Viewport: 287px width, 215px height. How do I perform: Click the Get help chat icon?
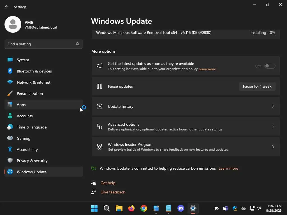click(94, 183)
